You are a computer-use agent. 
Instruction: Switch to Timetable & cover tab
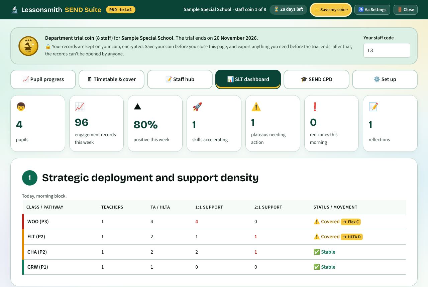click(x=111, y=79)
